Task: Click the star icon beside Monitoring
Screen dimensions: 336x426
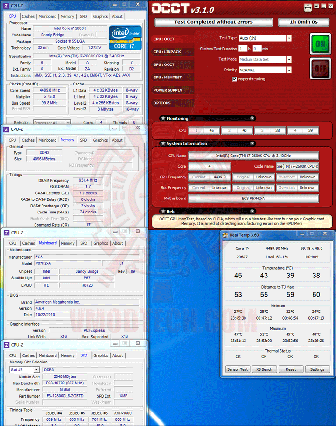Action: [x=163, y=118]
